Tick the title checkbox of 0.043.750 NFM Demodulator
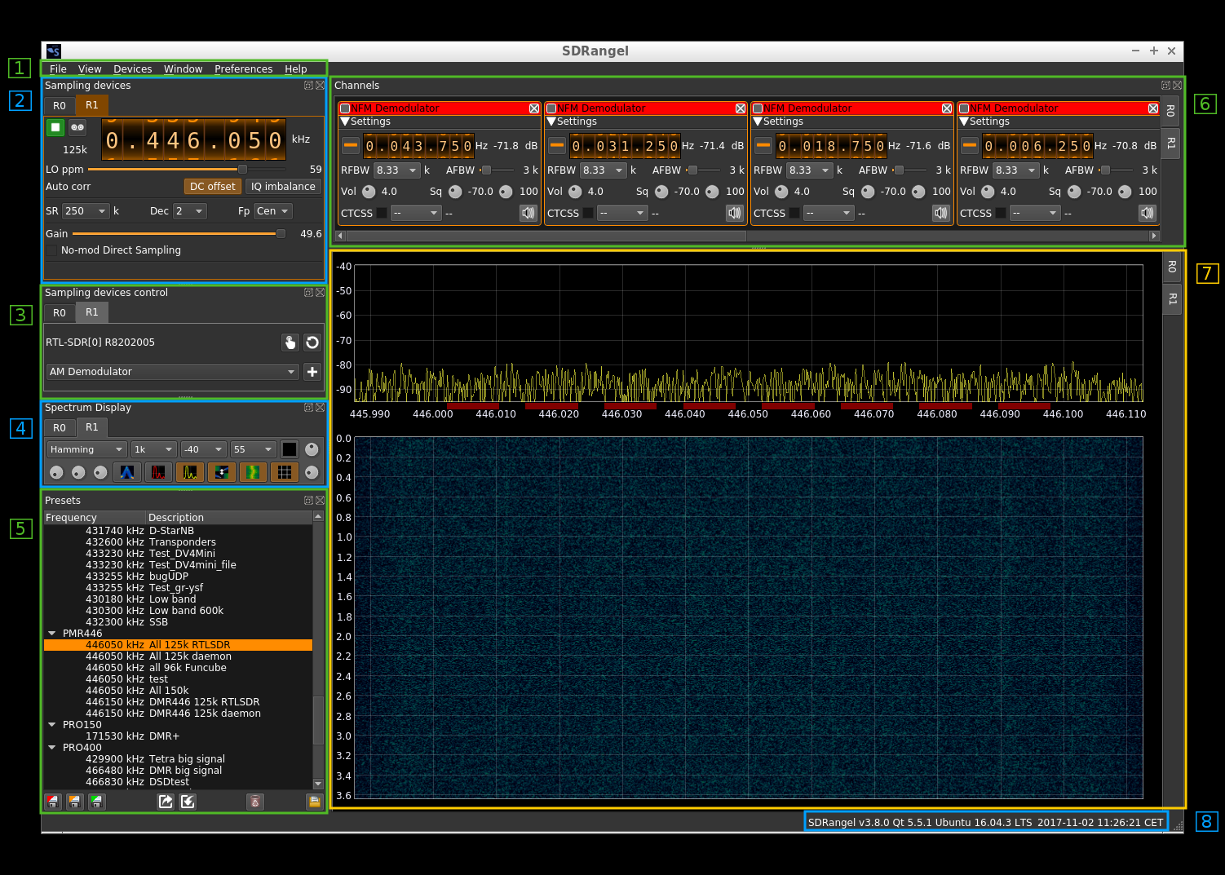The height and width of the screenshot is (875, 1225). pos(345,108)
